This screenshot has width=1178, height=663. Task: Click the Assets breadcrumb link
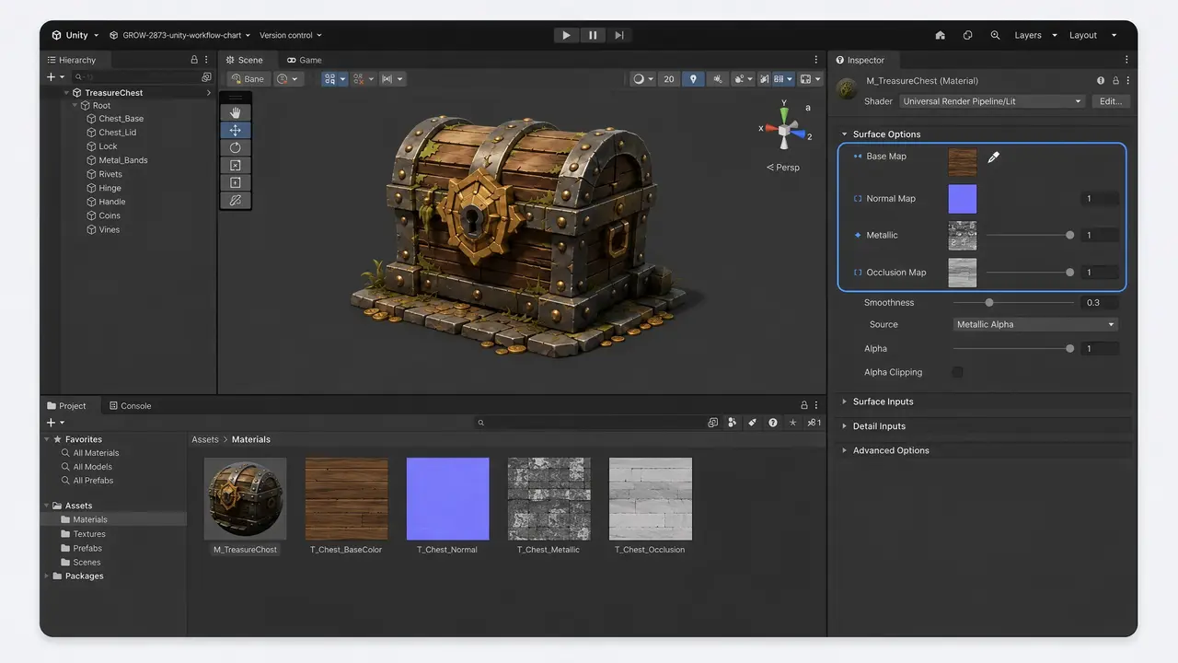(x=204, y=439)
